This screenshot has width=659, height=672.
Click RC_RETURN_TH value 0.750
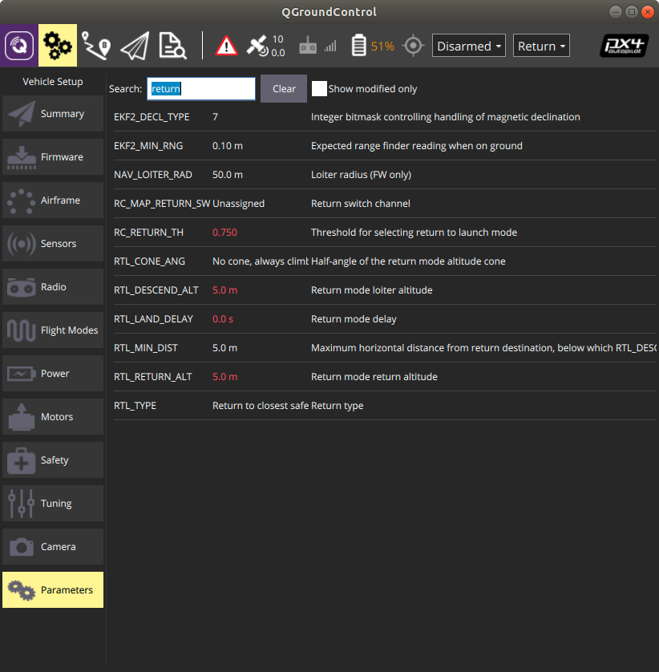224,233
